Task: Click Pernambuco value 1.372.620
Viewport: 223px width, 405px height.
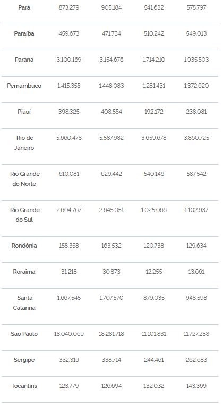Action: tap(196, 86)
